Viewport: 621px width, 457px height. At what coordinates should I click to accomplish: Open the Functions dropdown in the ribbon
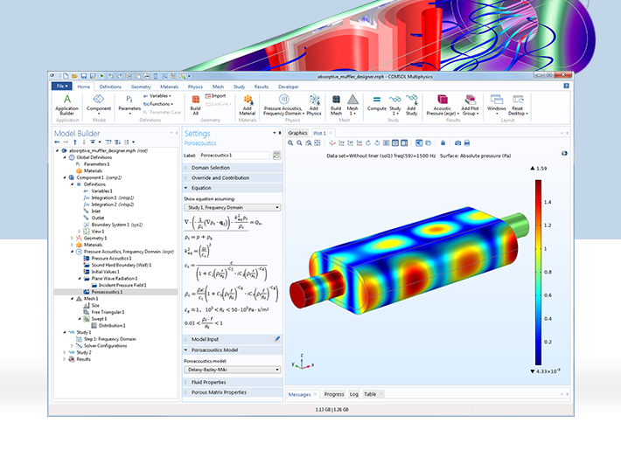158,104
